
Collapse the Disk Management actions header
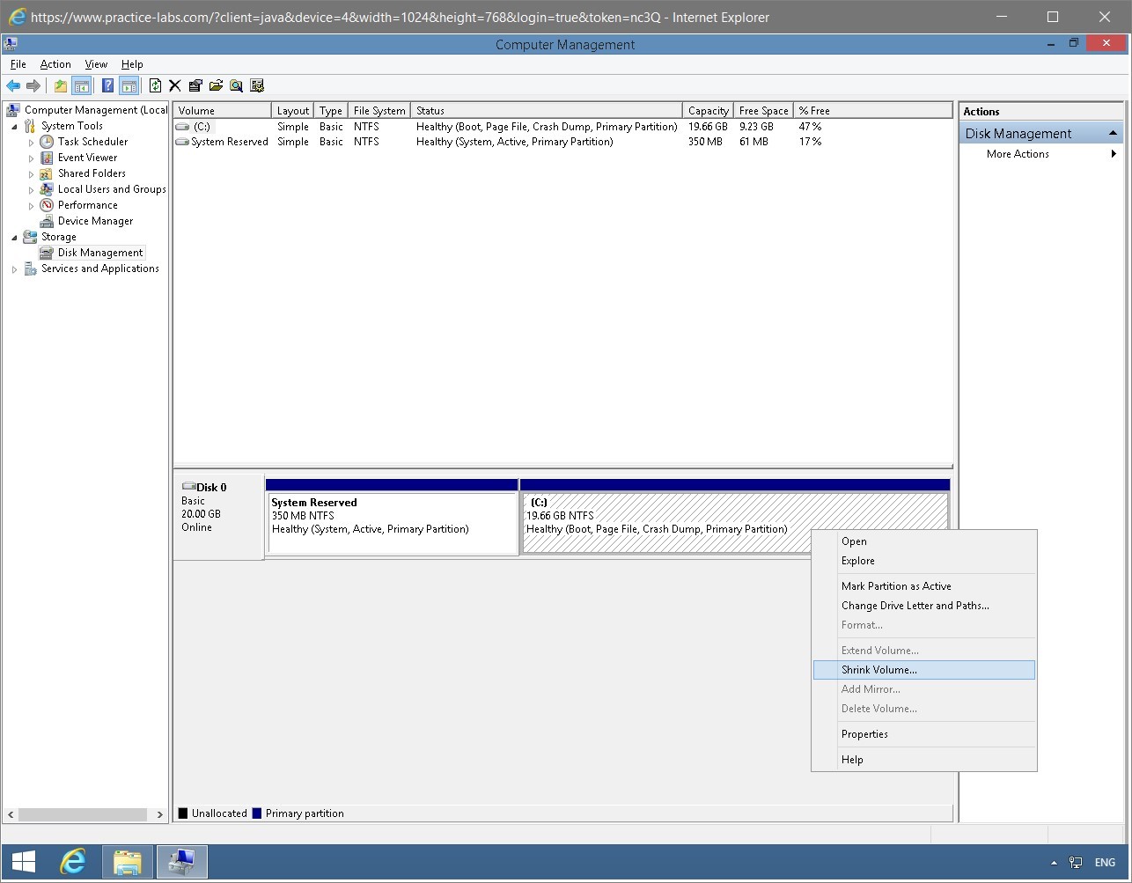pyautogui.click(x=1113, y=132)
